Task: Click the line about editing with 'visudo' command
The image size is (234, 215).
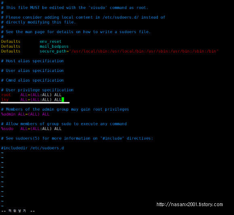Action: click(x=75, y=8)
